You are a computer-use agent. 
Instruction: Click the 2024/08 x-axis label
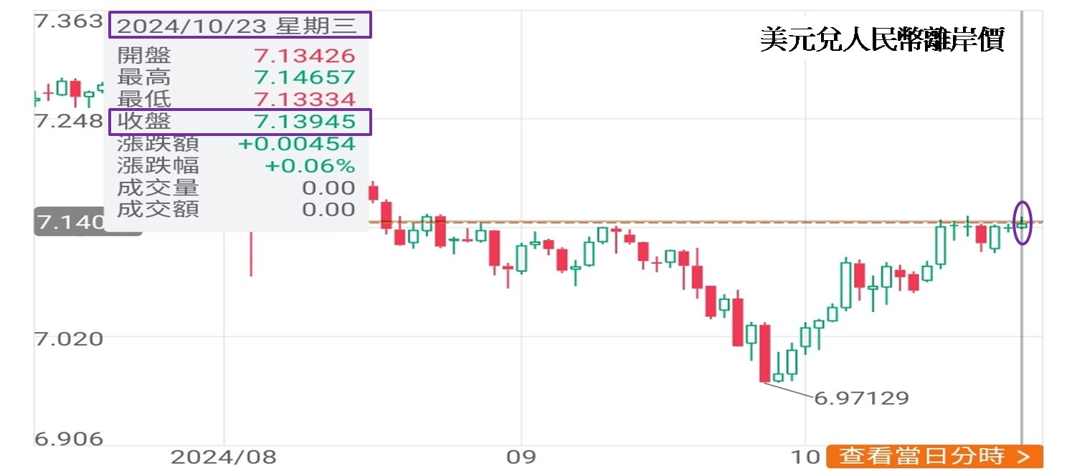pyautogui.click(x=223, y=457)
